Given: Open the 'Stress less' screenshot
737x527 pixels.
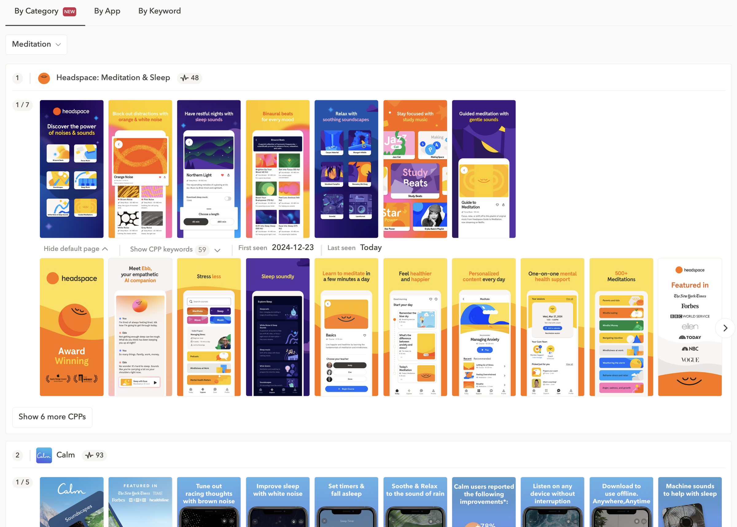Looking at the screenshot, I should click(209, 327).
